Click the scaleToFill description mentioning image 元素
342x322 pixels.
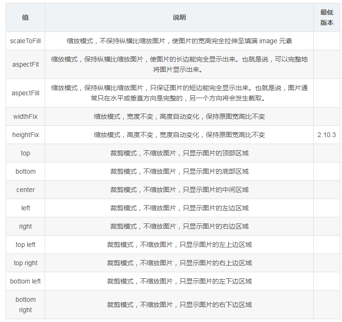click(x=179, y=41)
